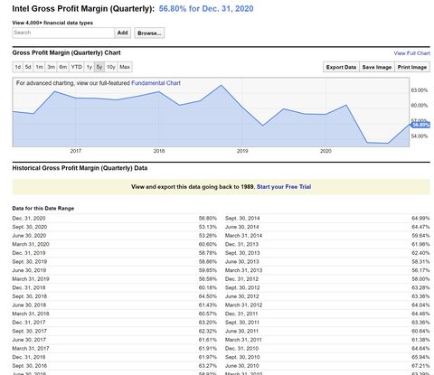Viewport: 434px width, 375px height.
Task: Click the 63.27% value for Sept. 30, 2016
Action: coord(208,366)
